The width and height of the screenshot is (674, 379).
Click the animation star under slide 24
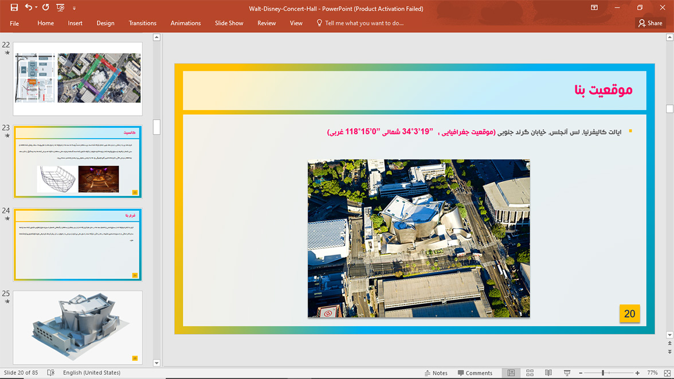pos(7,218)
